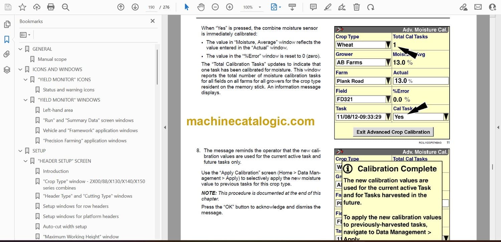The width and height of the screenshot is (501, 242).
Task: Go to previous page arrow
Action: 121,7
